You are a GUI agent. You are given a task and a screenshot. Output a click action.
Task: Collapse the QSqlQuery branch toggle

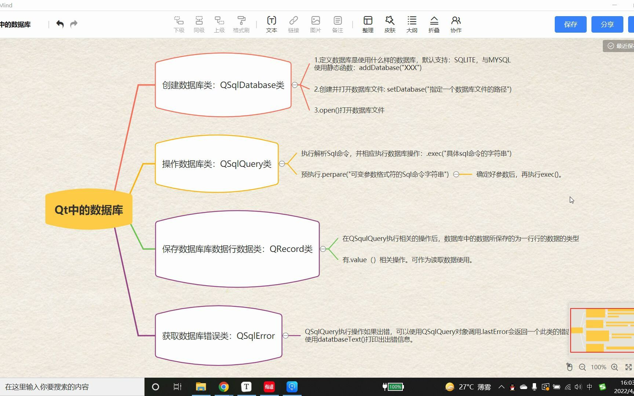coord(282,164)
